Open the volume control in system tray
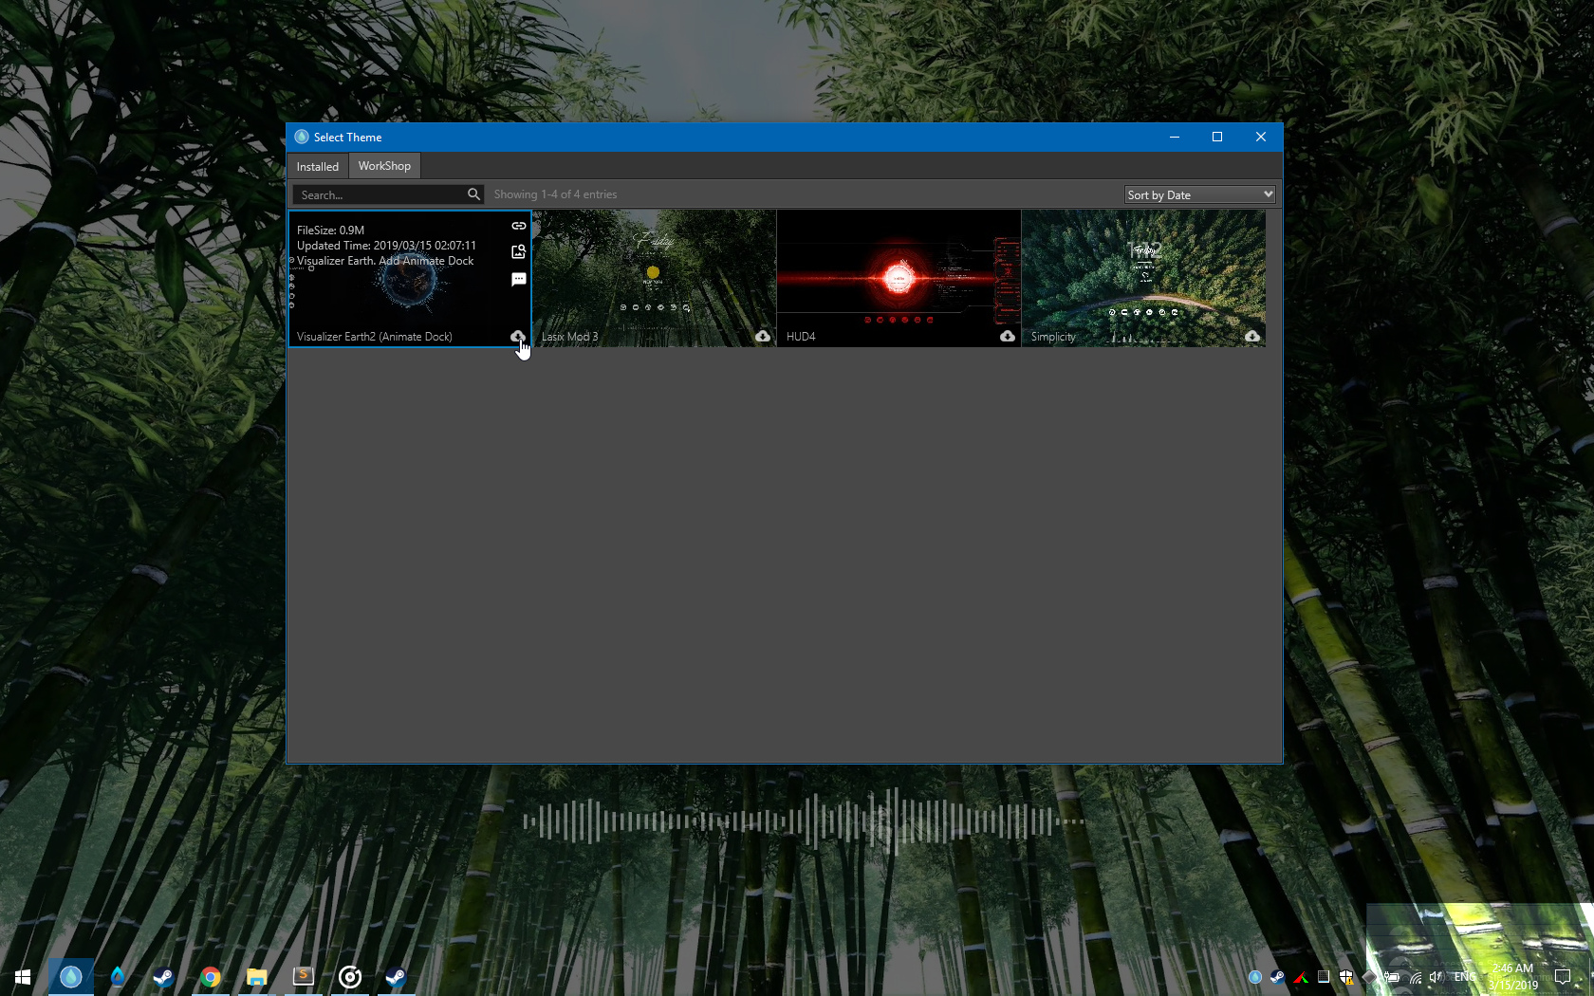The image size is (1594, 996). [1436, 978]
